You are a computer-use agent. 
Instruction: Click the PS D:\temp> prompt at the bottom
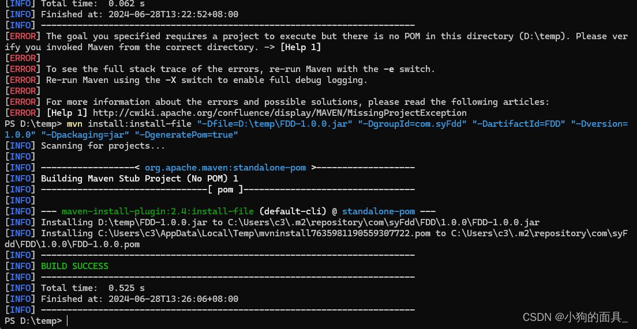click(x=33, y=321)
